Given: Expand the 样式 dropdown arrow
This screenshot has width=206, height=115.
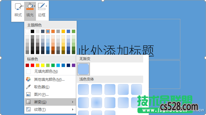Looking at the screenshot, I should (x=23, y=6).
